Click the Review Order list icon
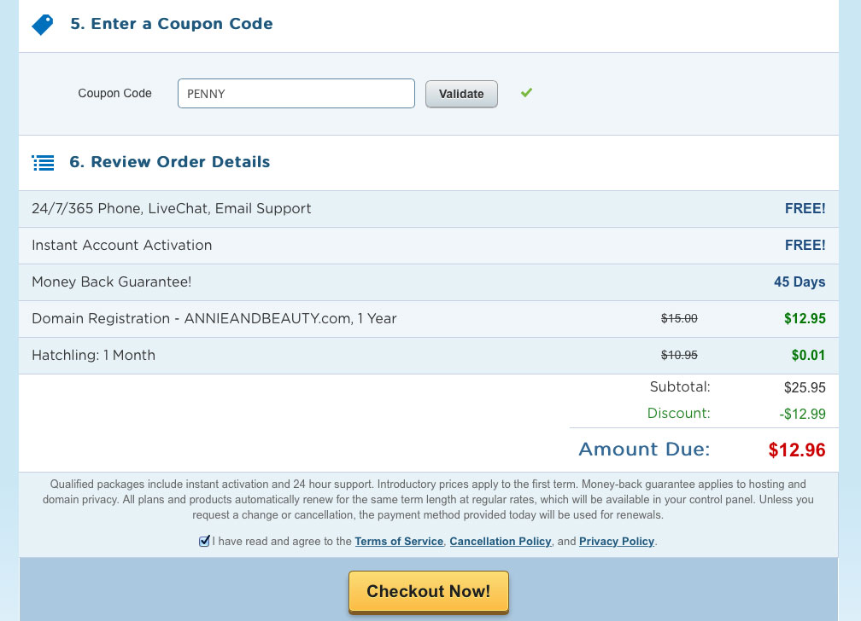The width and height of the screenshot is (861, 621). pyautogui.click(x=43, y=162)
